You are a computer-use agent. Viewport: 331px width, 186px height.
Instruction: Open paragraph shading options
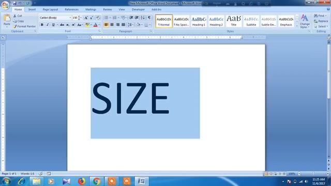point(139,25)
